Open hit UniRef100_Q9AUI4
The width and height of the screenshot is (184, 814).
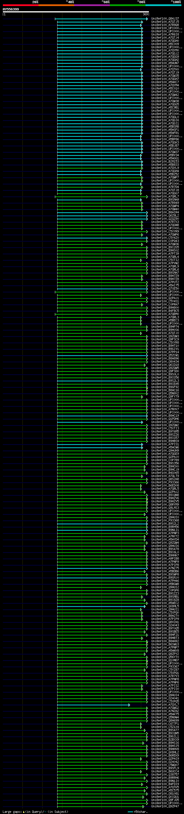[165, 696]
